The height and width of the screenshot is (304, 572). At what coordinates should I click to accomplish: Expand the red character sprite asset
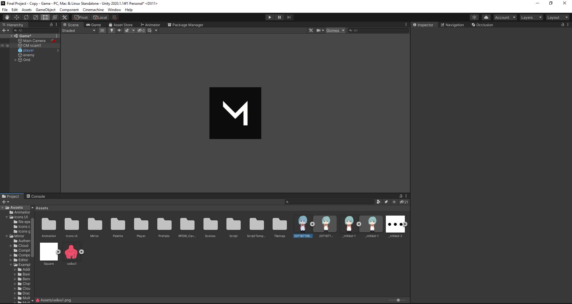pyautogui.click(x=81, y=252)
